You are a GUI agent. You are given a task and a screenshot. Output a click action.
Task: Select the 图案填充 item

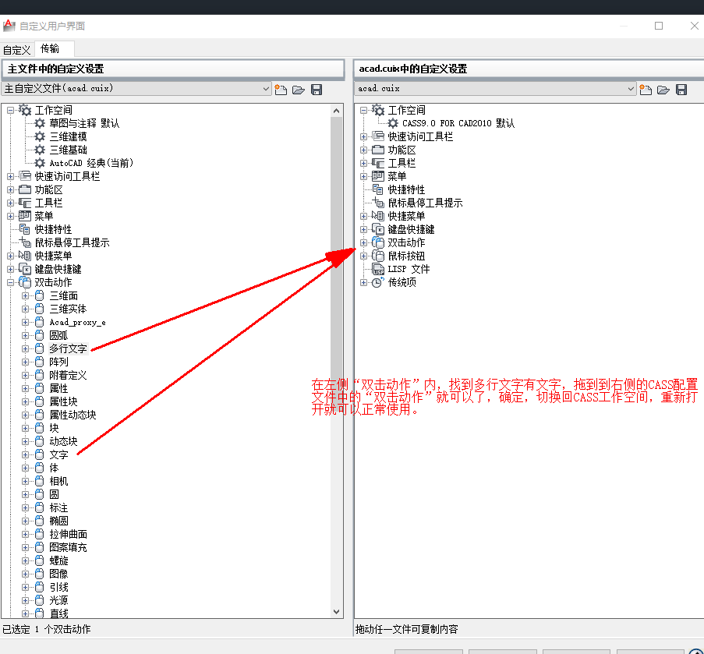click(x=69, y=547)
